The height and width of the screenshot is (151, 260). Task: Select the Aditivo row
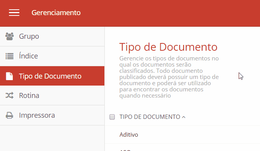[x=182, y=135]
